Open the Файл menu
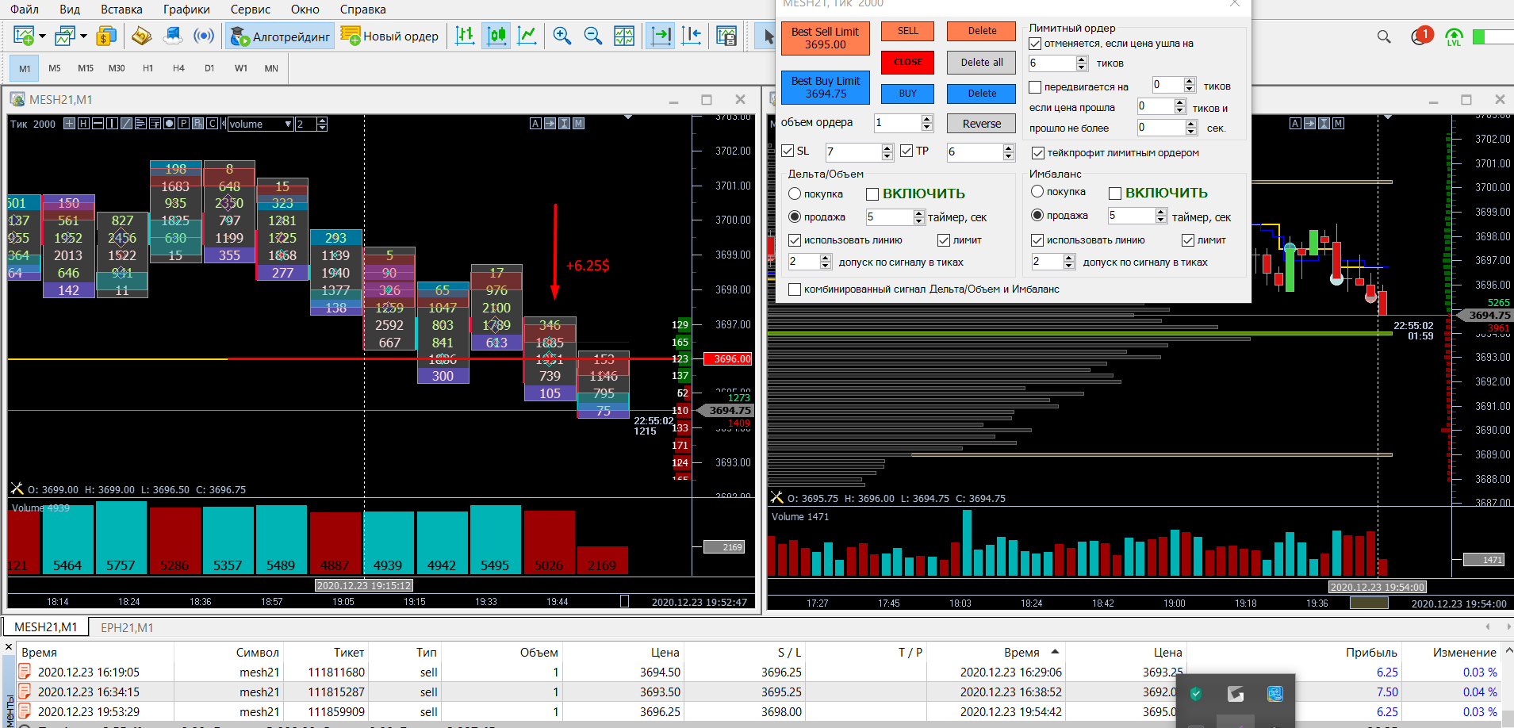 coord(25,10)
